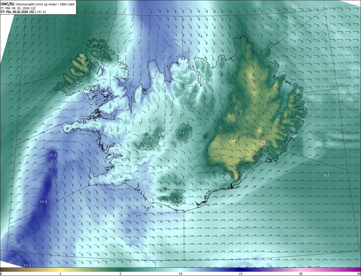Viewport: 361px width, 276px height.
Task: Click the "UWC/IG: Úrkomumætti (mm)" title line
Action: point(38,4)
